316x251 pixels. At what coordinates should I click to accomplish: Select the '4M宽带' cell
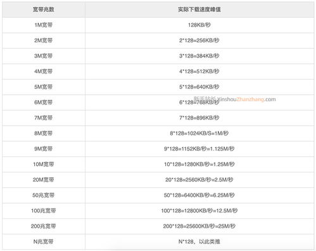pyautogui.click(x=44, y=71)
